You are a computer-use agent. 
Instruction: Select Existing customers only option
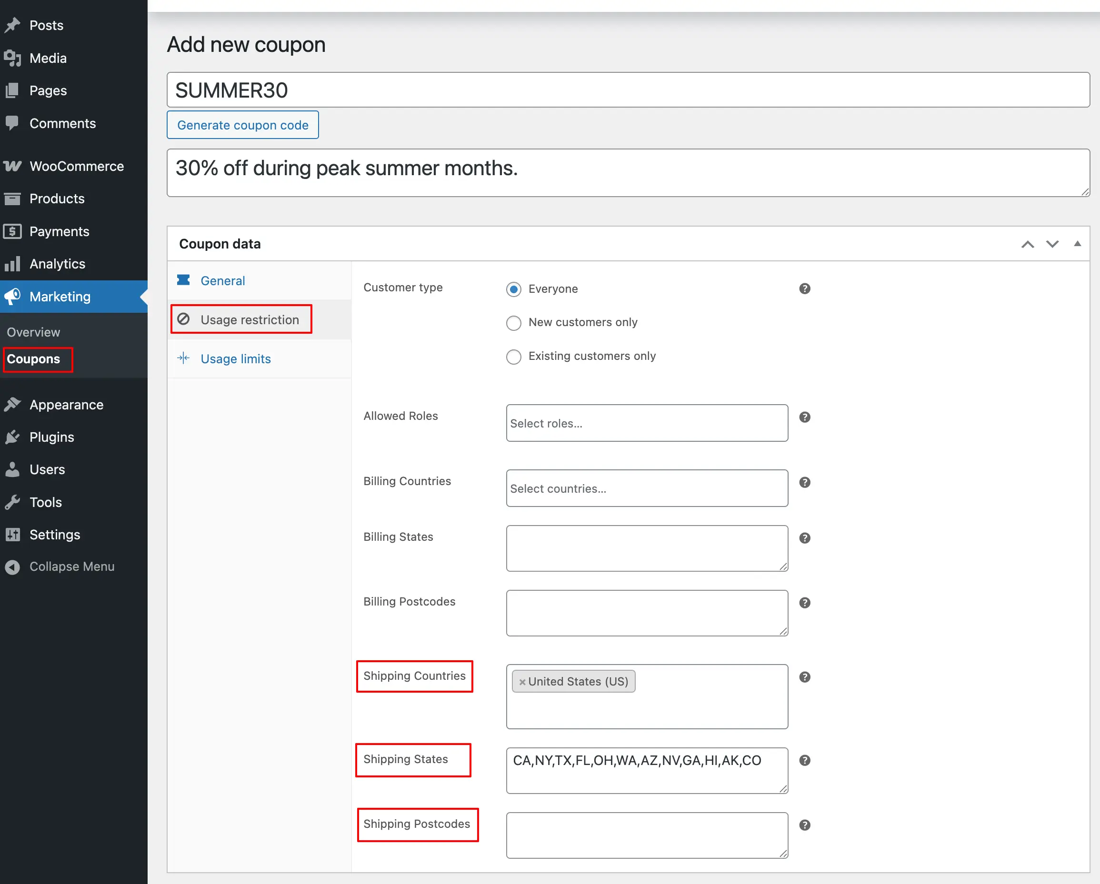513,357
